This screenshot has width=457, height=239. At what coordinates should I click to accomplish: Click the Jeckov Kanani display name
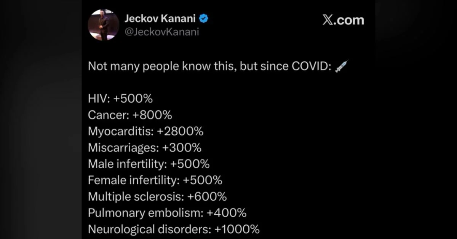coord(161,18)
